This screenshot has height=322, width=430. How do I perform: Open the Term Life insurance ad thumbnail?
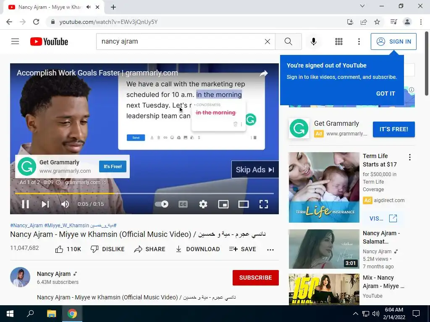324,187
